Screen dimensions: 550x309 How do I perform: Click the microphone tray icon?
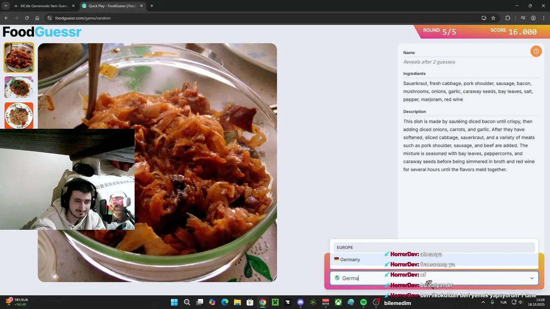pyautogui.click(x=492, y=302)
